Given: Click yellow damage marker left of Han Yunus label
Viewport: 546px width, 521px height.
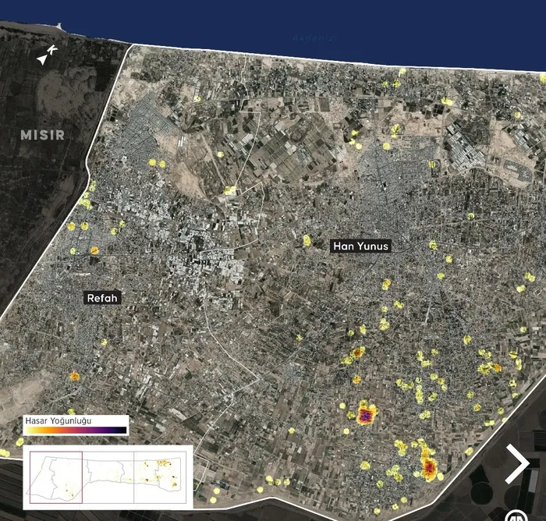Looking at the screenshot, I should tap(307, 240).
